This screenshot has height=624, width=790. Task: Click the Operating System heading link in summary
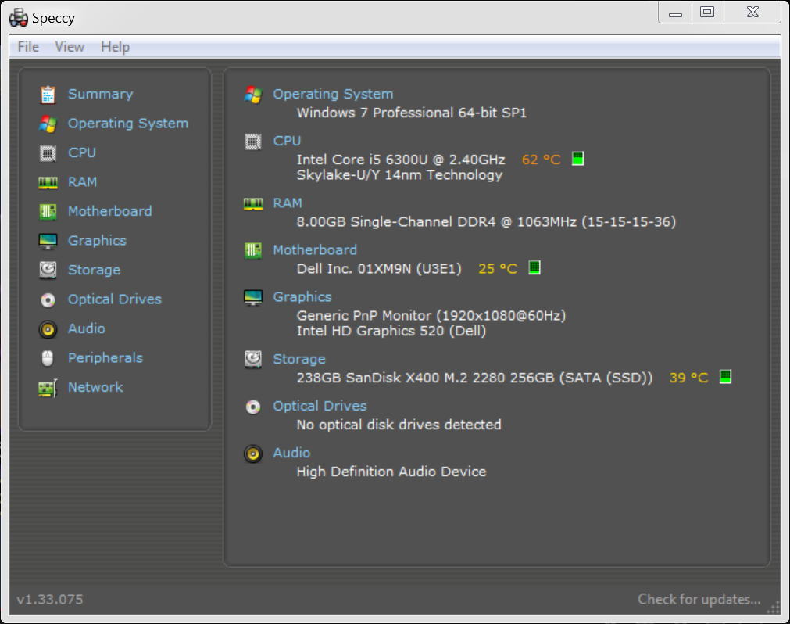tap(333, 95)
